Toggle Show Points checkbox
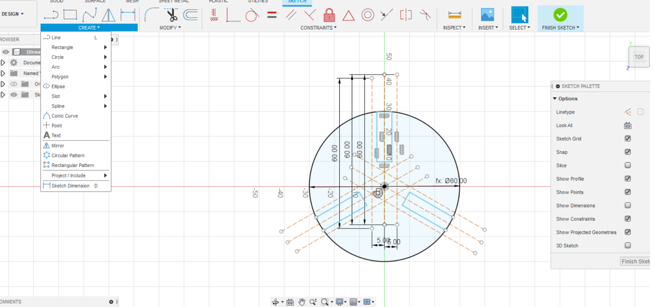The height and width of the screenshot is (307, 654). (628, 192)
